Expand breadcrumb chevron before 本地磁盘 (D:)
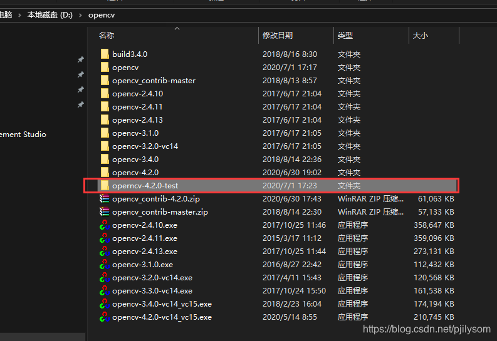497x341 pixels. [19, 15]
